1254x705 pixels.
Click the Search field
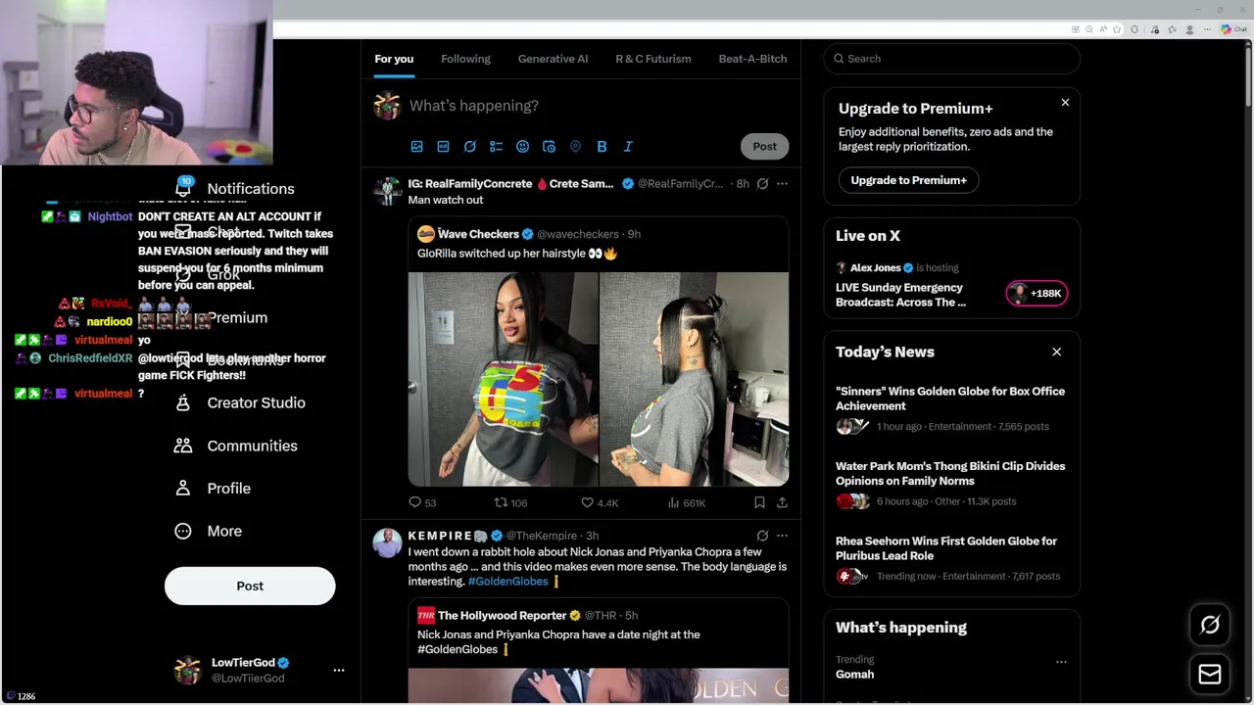951,59
